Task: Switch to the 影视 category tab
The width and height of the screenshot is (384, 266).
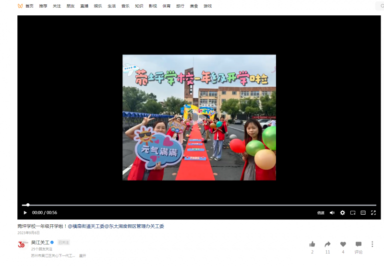Action: tap(153, 6)
